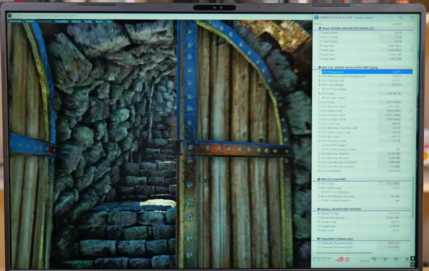Expand the GPU D3D Usages subgroup

319,145
